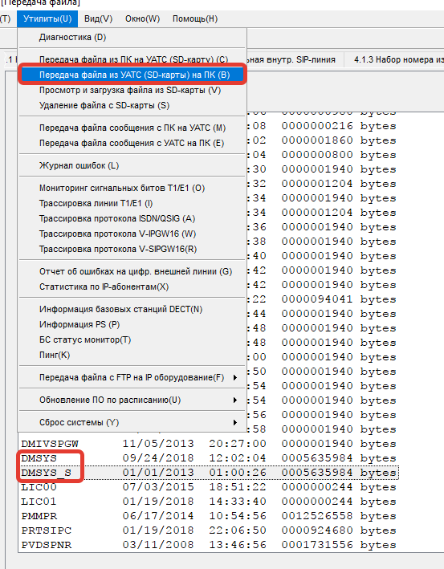The width and height of the screenshot is (444, 569).
Task: Open БС статус монитор(T)
Action: pos(132,340)
